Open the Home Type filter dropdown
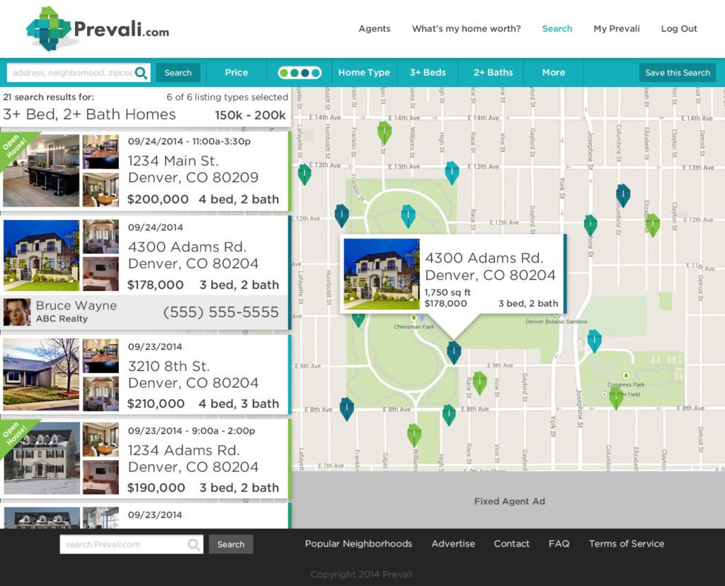 [x=364, y=73]
